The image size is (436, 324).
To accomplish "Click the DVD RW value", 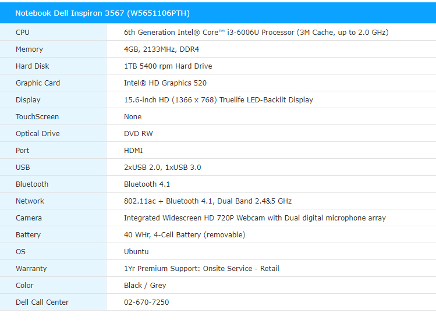I will [139, 134].
